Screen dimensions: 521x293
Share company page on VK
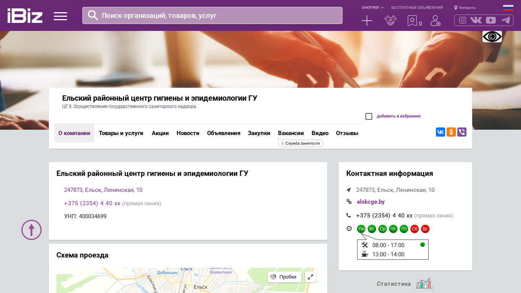coord(441,132)
